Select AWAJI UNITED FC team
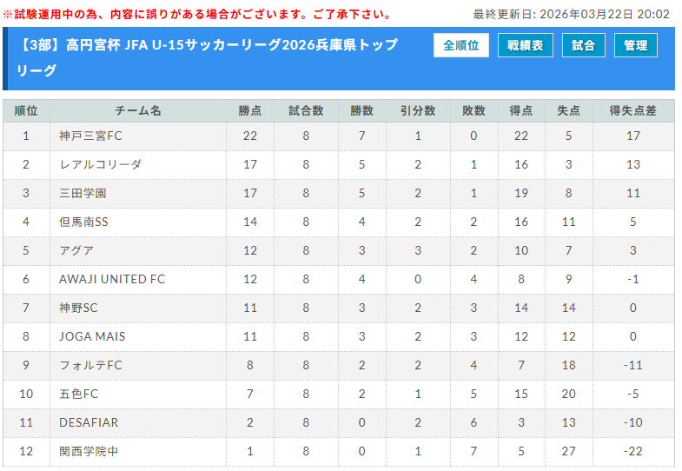This screenshot has height=471, width=682. 112,279
